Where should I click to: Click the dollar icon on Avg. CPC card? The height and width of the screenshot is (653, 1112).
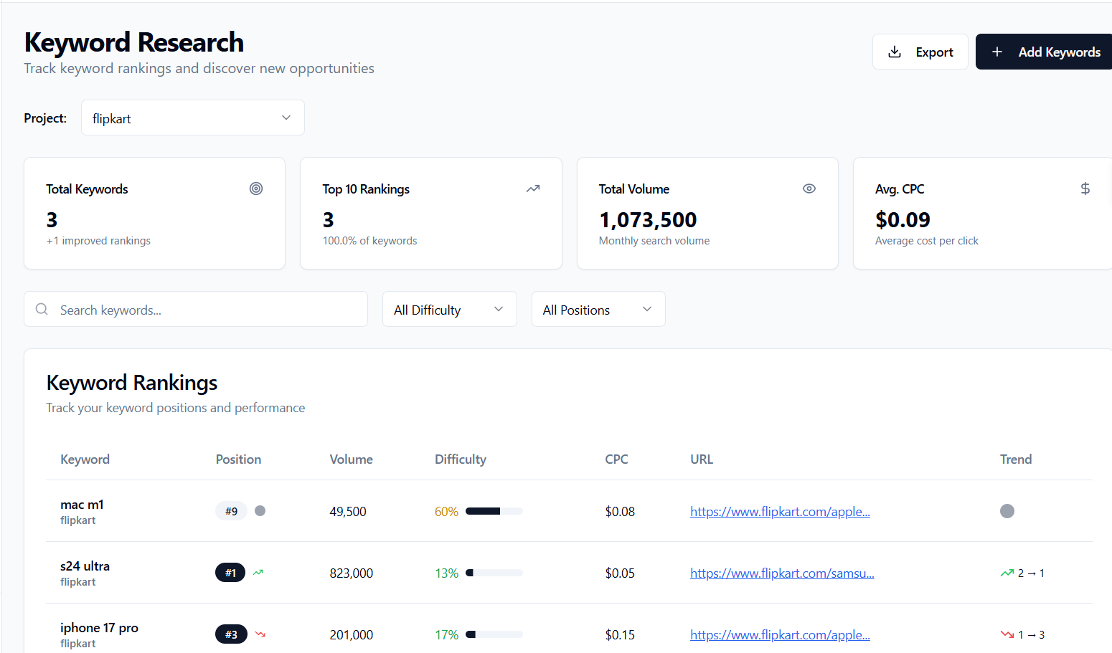click(x=1085, y=189)
